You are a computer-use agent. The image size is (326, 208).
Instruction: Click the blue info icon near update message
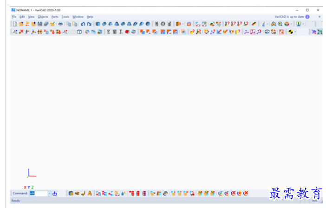click(x=307, y=17)
